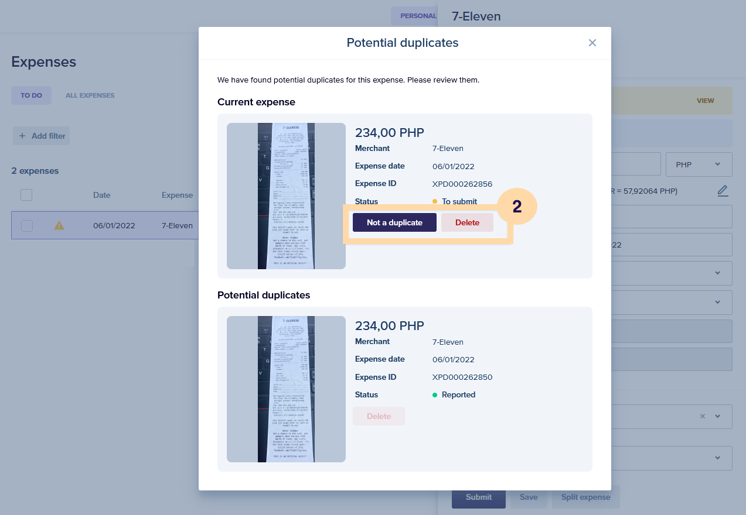Switch to the ALL EXPENSES tab
The height and width of the screenshot is (515, 746).
(x=90, y=95)
